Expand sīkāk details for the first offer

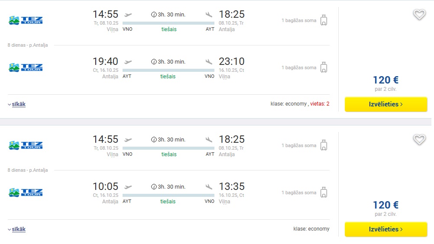[18, 104]
